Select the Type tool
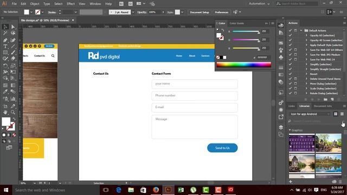The height and width of the screenshot is (195, 347). tap(5, 46)
